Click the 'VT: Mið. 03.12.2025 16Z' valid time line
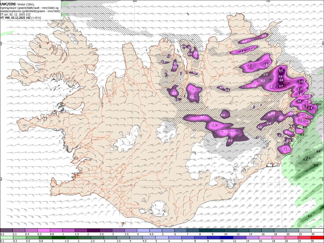The image size is (324, 243). 21,18
